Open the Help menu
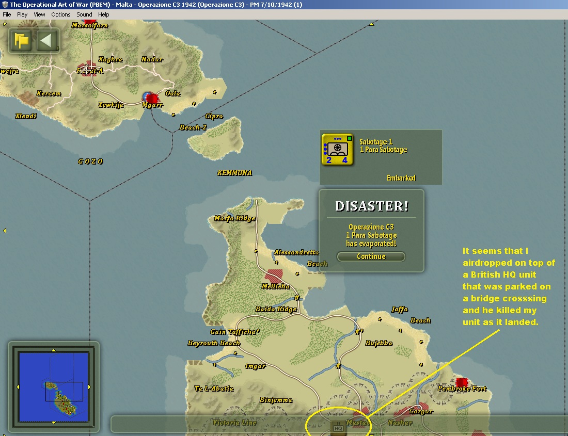 click(x=103, y=14)
